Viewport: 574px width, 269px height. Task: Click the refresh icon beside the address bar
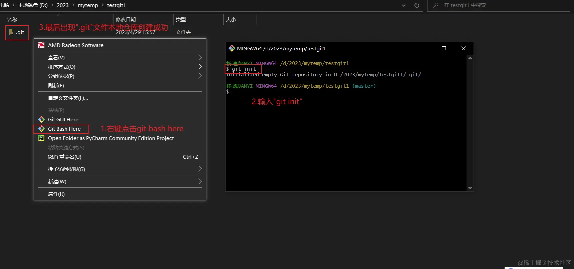pyautogui.click(x=416, y=5)
